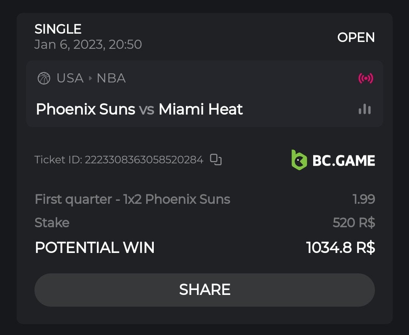Click the First quarter 1x2 selection text
This screenshot has height=335, width=409.
tap(133, 199)
